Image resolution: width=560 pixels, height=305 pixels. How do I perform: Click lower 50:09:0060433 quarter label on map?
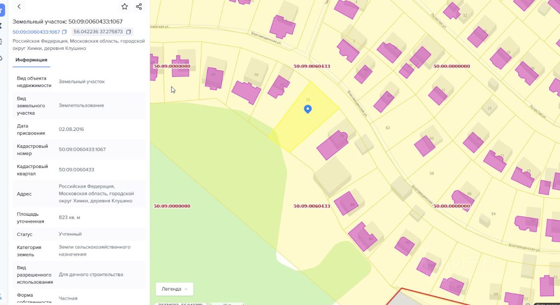click(x=312, y=206)
